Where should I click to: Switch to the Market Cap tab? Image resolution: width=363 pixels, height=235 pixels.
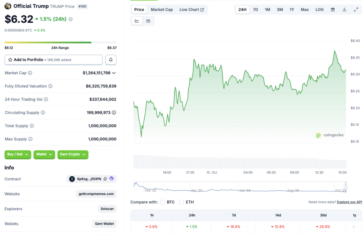[x=162, y=10]
